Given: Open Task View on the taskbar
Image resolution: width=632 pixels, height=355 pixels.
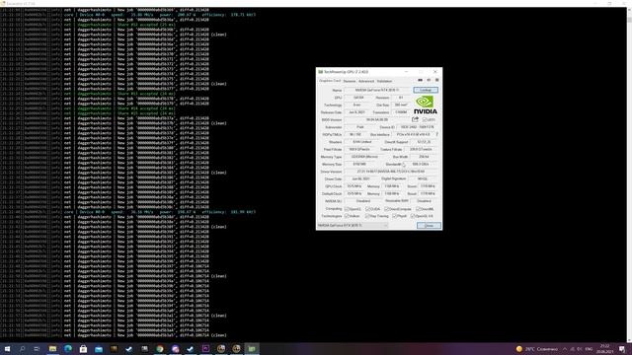Looking at the screenshot, I should [38, 348].
